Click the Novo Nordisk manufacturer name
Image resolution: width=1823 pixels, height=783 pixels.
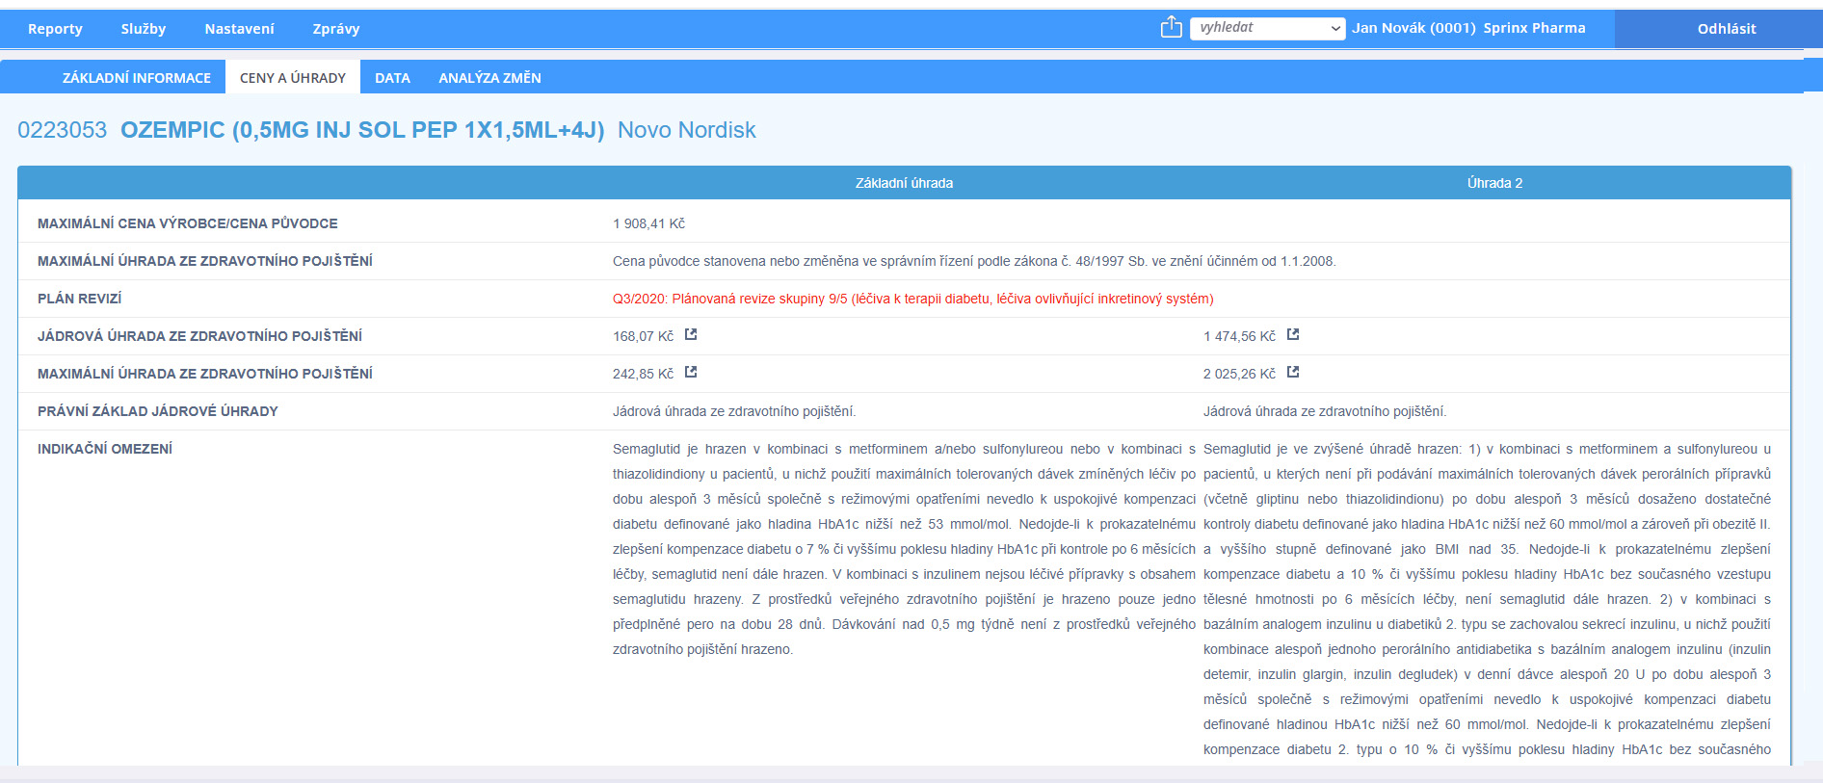[686, 130]
